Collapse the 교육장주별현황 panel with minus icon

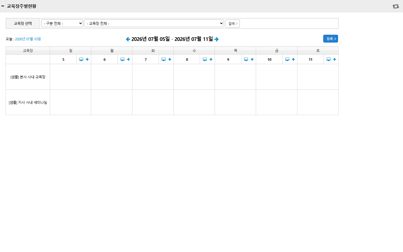[x=3, y=6]
